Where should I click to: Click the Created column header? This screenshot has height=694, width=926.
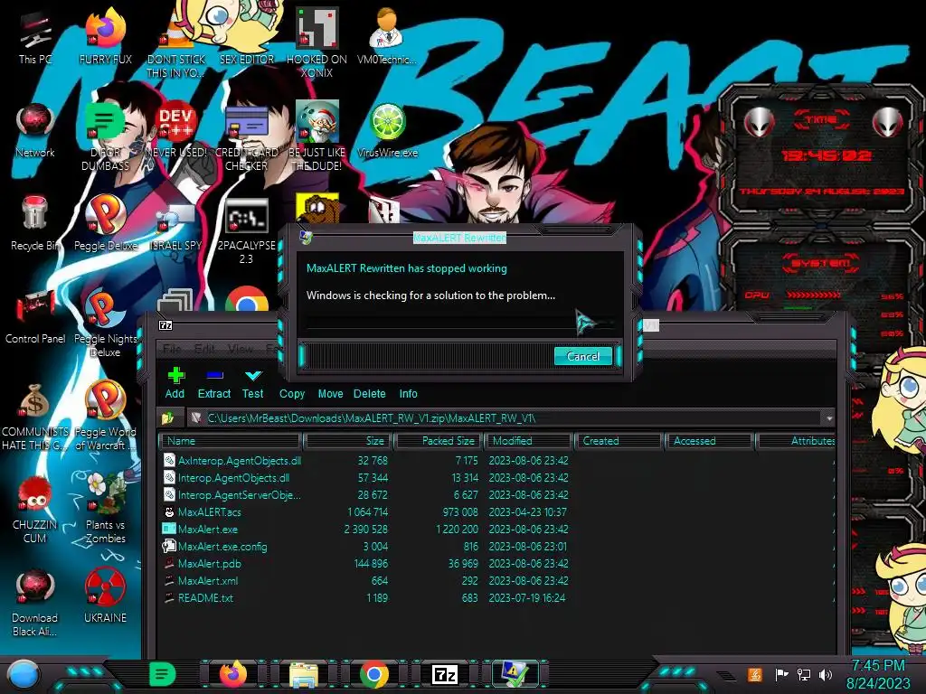tap(618, 441)
